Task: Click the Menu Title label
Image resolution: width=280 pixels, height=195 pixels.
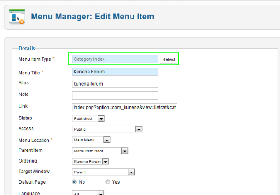Action: tap(29, 73)
